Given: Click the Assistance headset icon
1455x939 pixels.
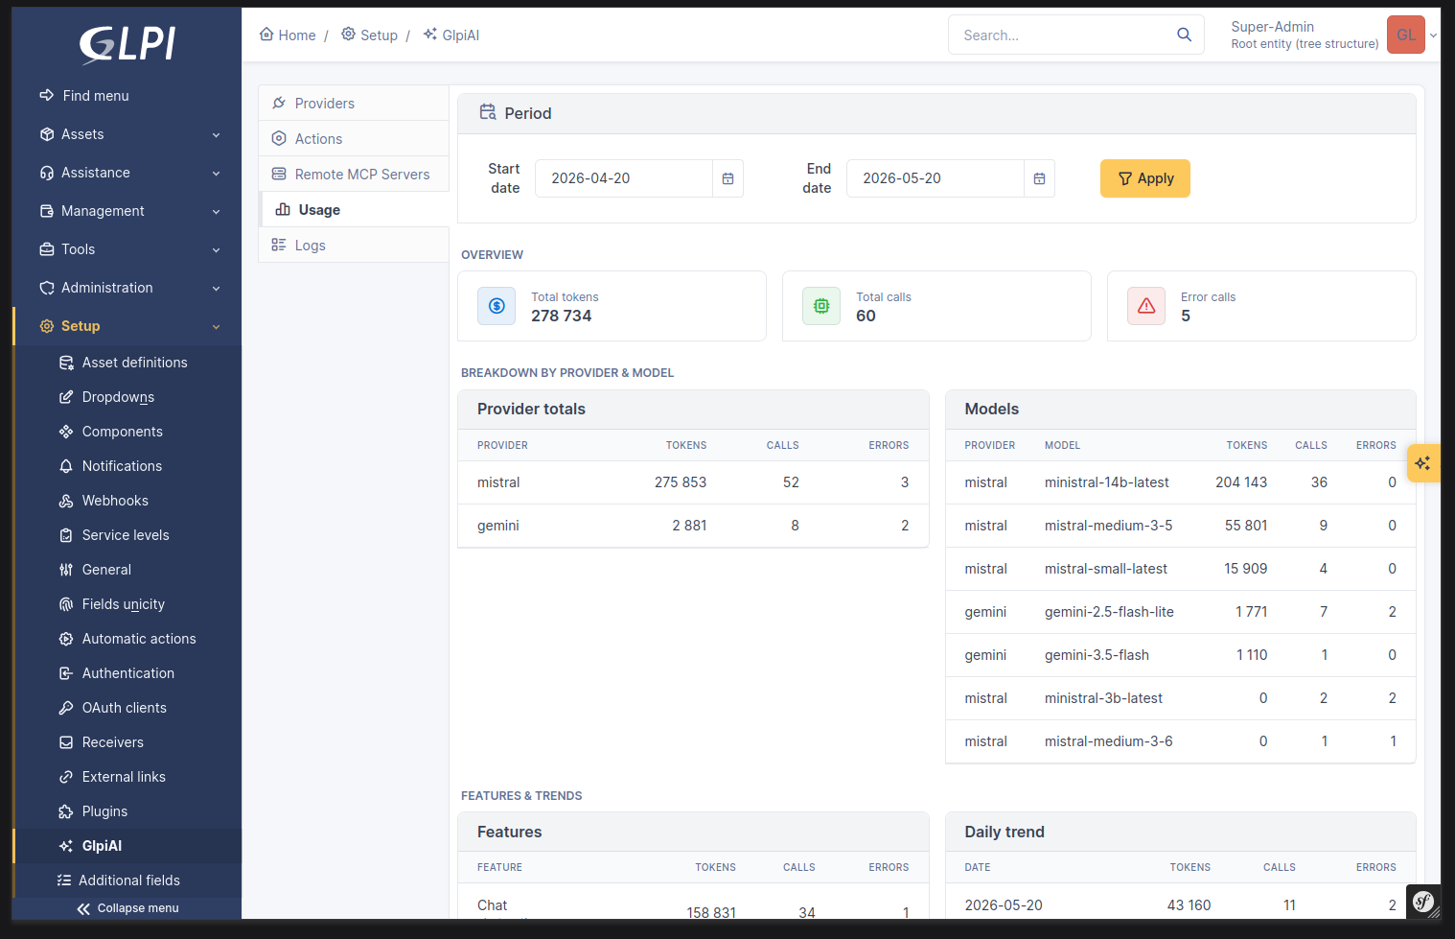Looking at the screenshot, I should [47, 173].
